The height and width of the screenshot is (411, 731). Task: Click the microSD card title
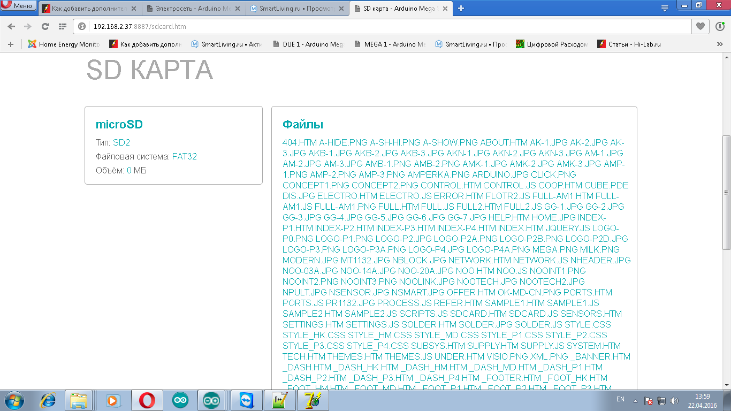tap(119, 125)
